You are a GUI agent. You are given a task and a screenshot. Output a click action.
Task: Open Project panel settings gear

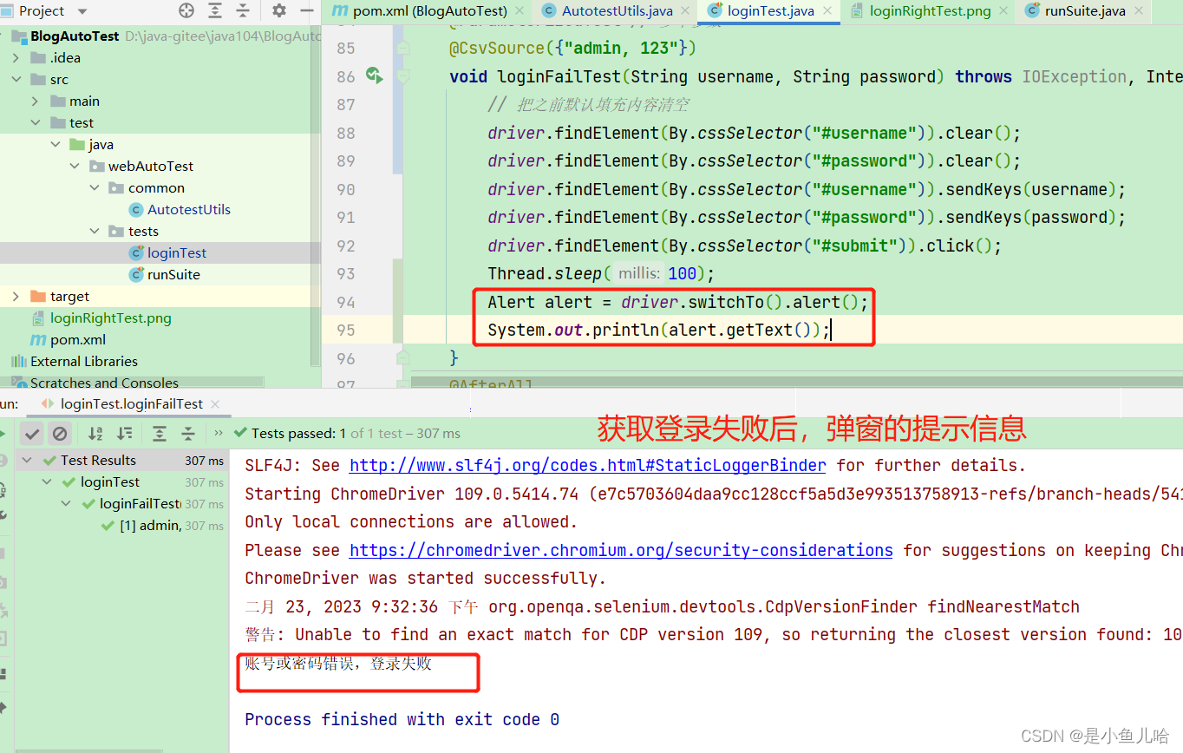pyautogui.click(x=279, y=10)
